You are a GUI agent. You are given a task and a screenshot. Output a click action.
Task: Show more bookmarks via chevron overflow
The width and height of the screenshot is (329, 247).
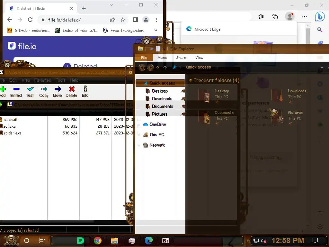[156, 30]
